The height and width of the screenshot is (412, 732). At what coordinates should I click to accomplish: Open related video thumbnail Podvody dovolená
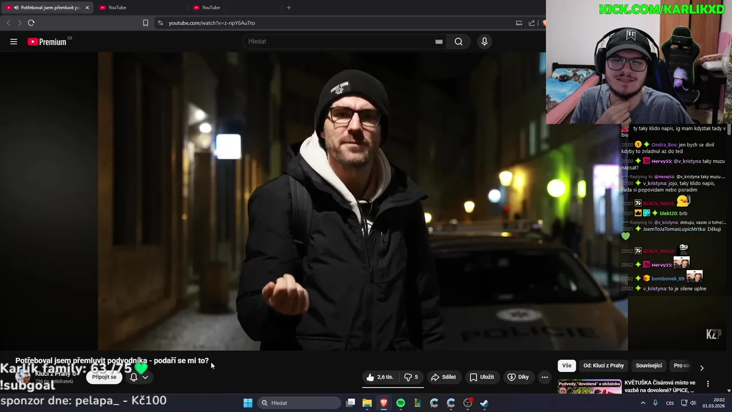click(590, 387)
